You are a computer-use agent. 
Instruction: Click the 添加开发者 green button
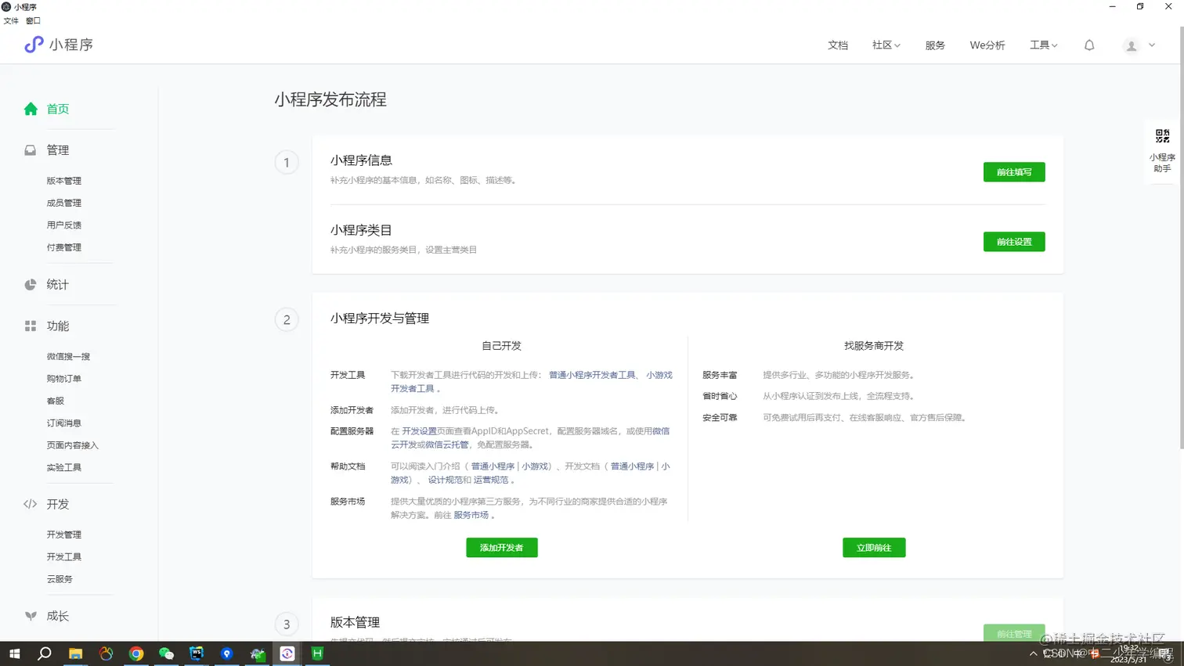502,548
